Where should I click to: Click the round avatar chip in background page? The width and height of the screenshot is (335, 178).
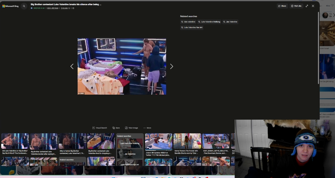(325, 15)
